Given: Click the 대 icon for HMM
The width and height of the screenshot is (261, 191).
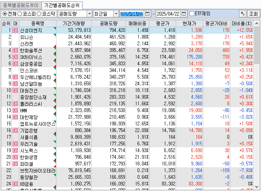Looking at the screenshot, I should coord(15,110).
